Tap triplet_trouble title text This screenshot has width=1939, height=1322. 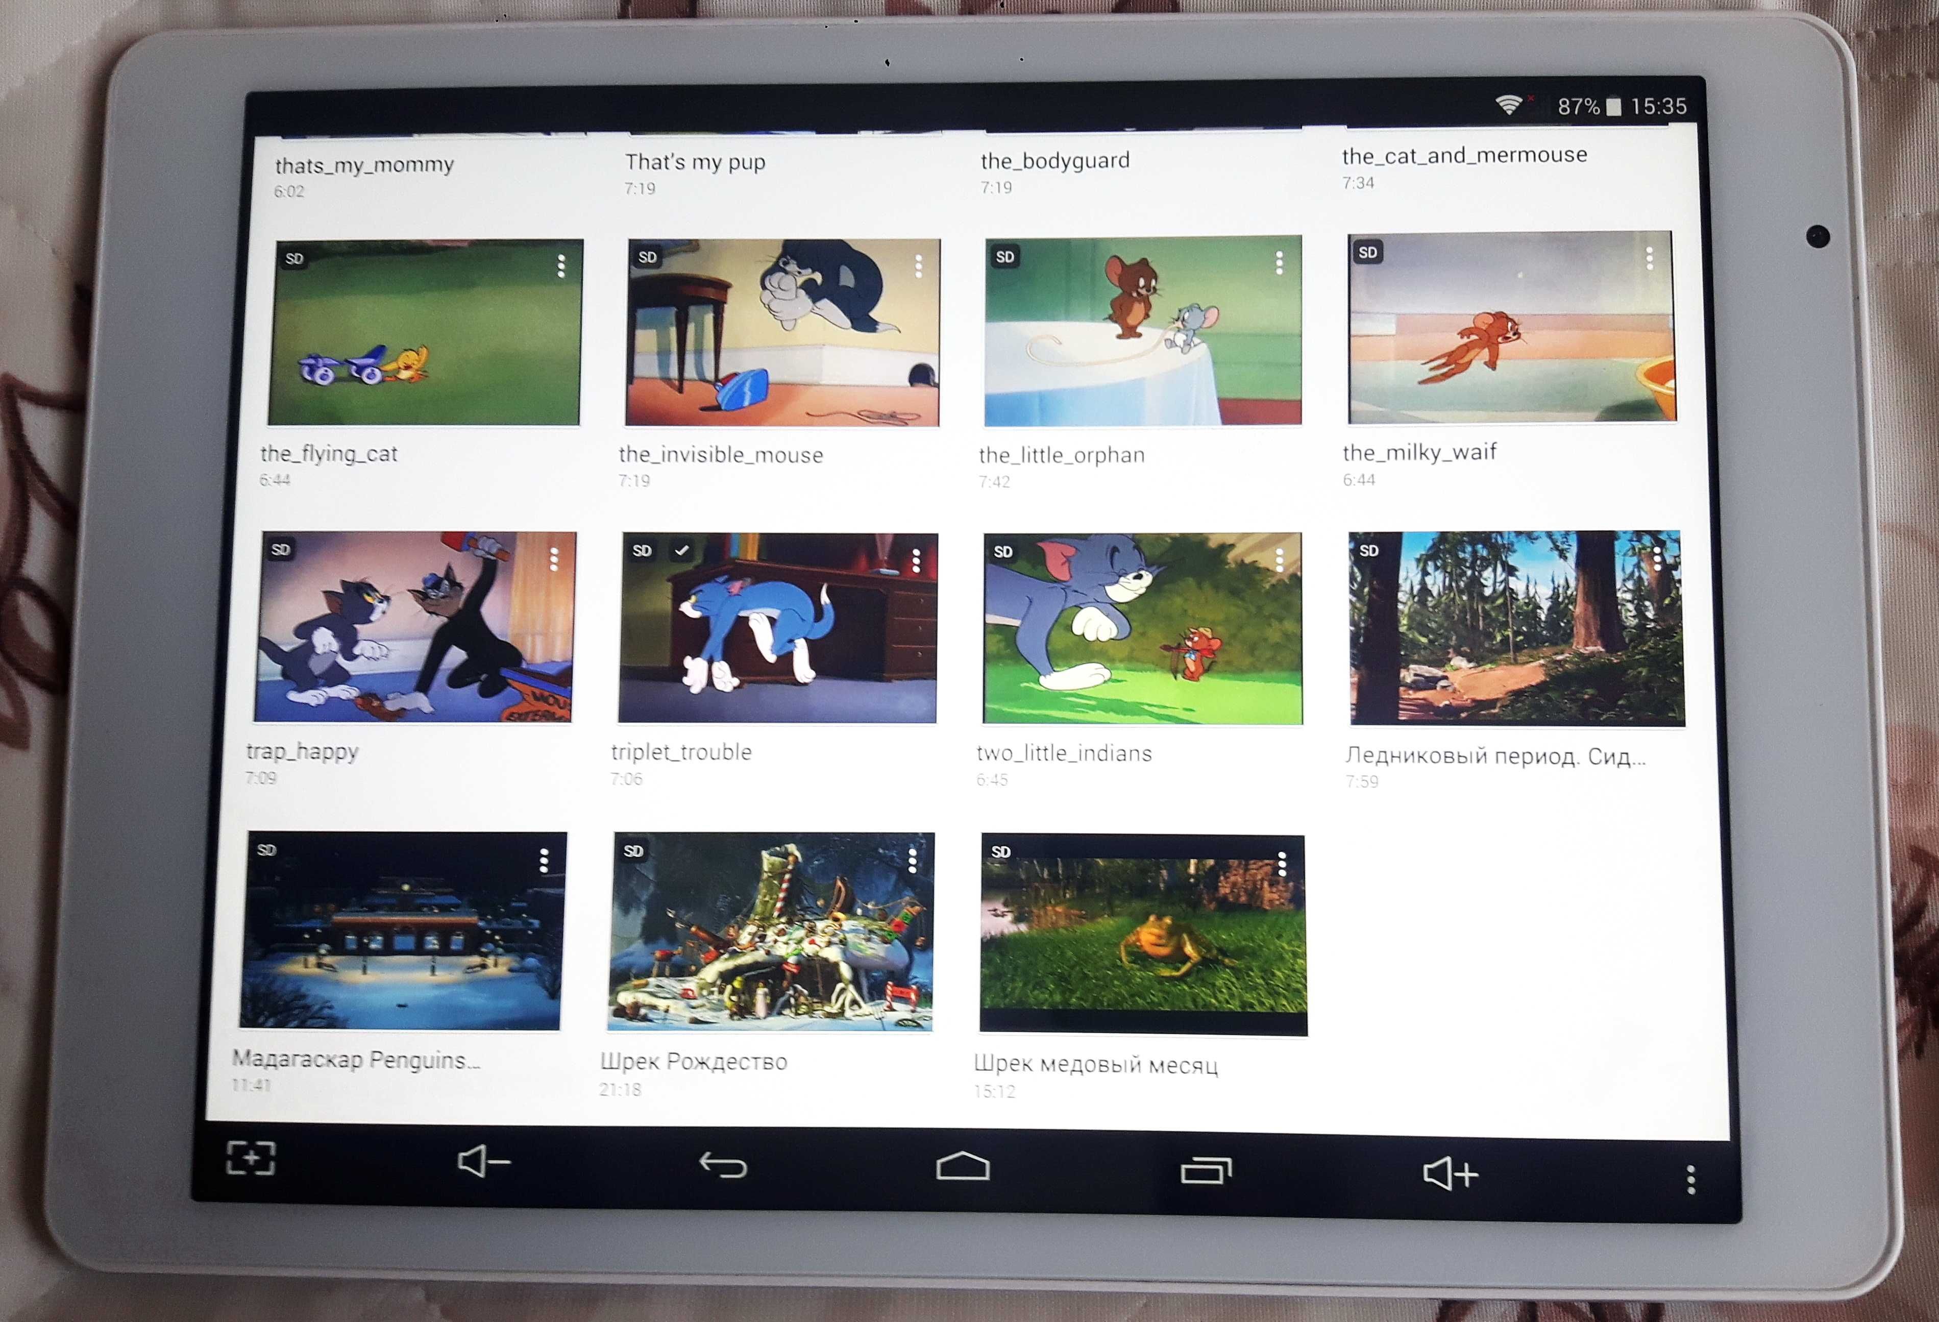click(x=681, y=752)
